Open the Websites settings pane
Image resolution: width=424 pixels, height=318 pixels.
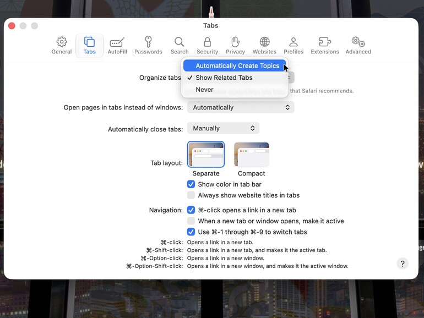[264, 46]
